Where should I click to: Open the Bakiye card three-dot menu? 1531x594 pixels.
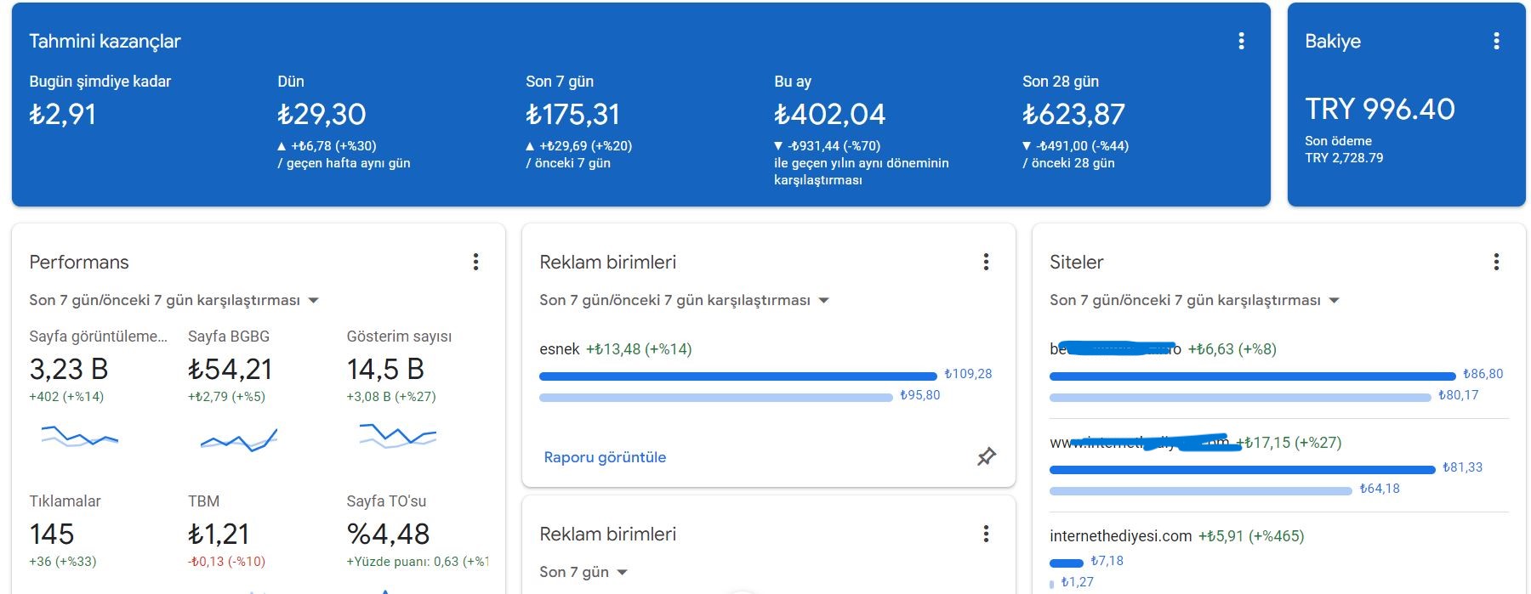[1496, 41]
